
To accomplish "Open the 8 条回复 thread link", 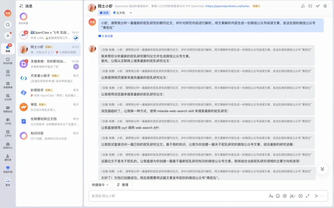I will pyautogui.click(x=106, y=36).
